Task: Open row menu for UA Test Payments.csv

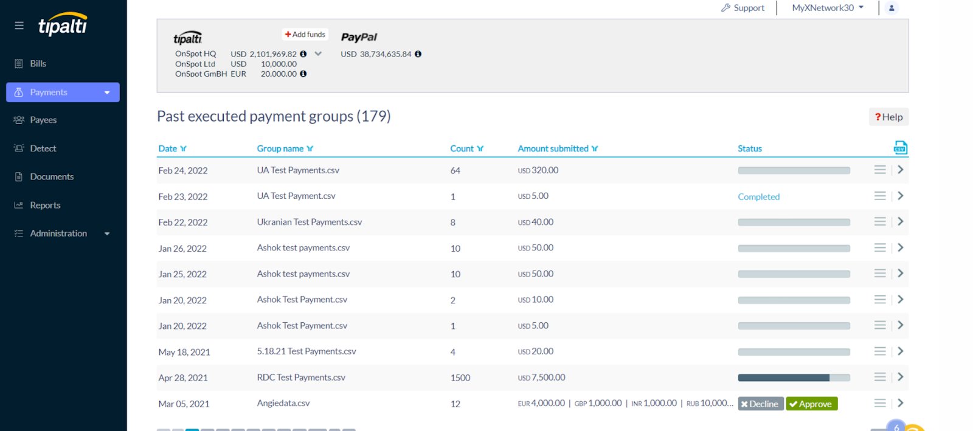Action: (x=880, y=170)
